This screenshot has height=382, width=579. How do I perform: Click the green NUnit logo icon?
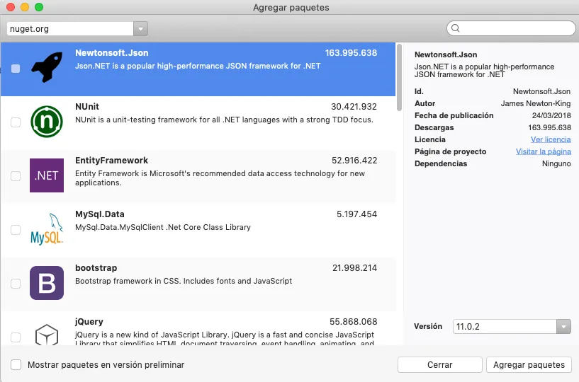[x=47, y=121]
